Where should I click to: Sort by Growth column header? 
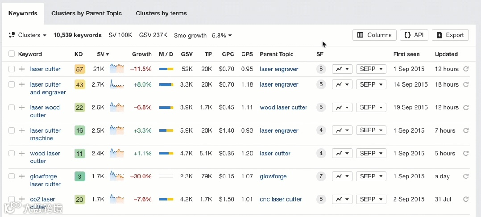[142, 54]
